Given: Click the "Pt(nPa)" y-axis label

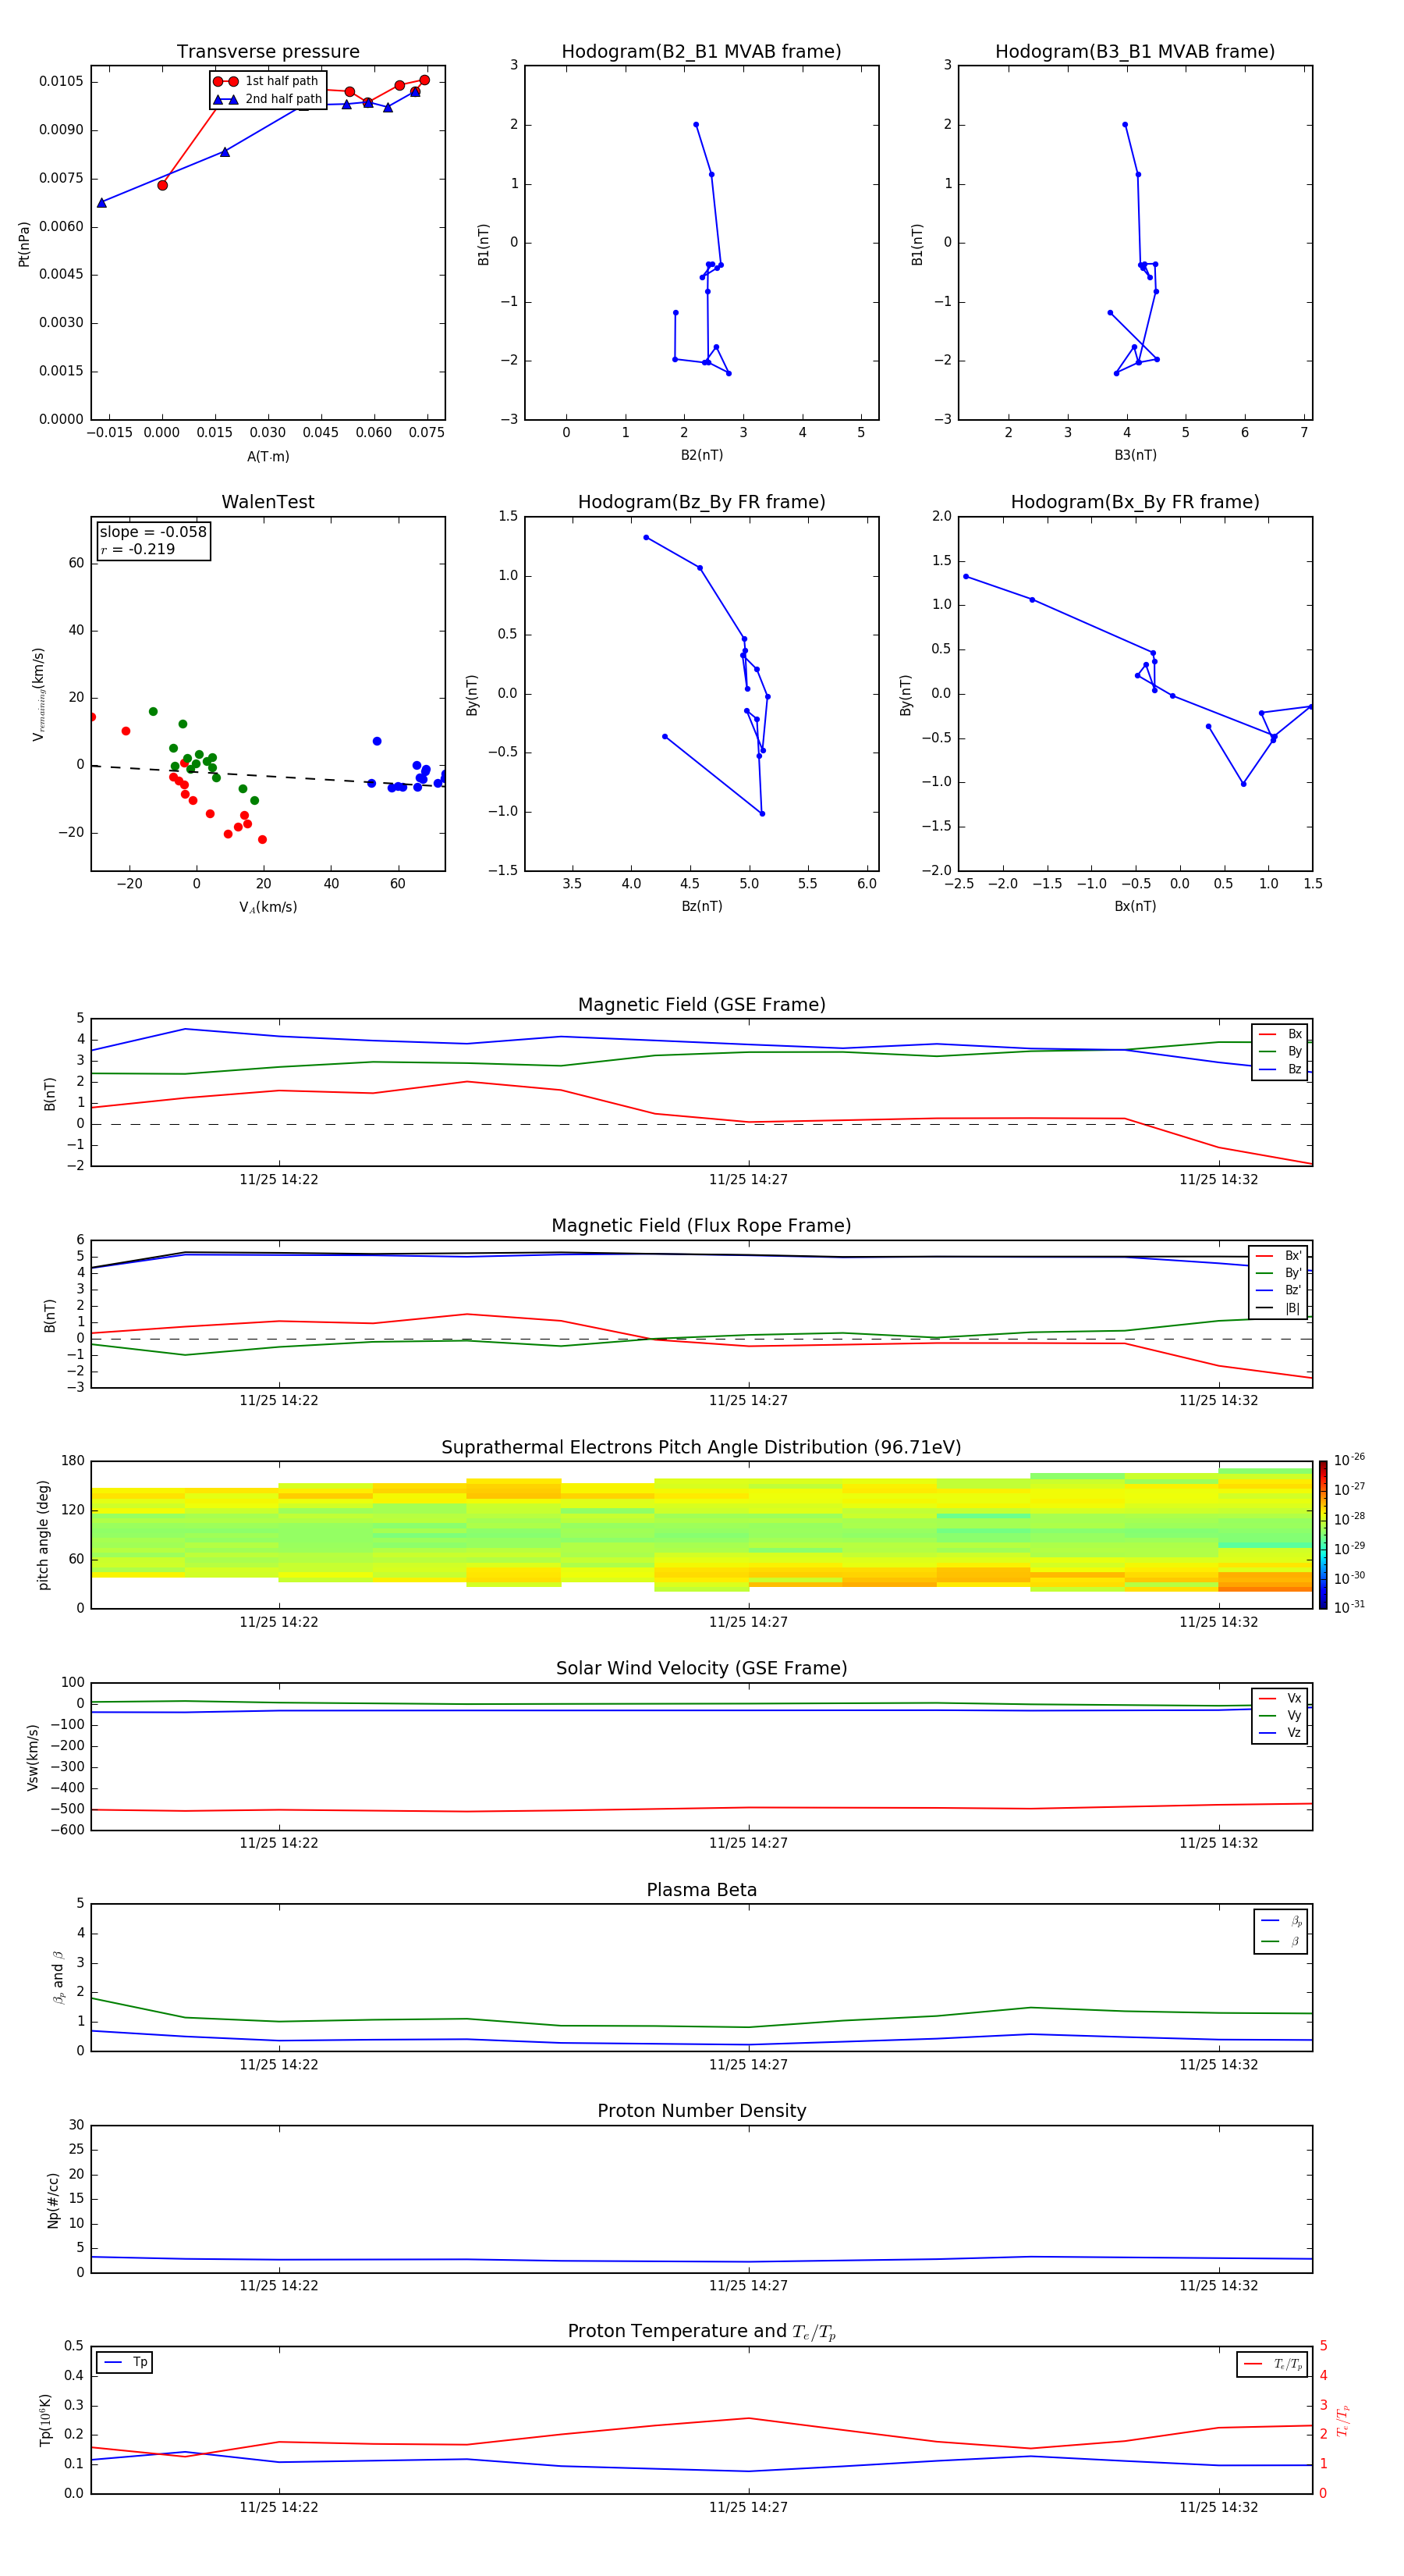Looking at the screenshot, I should [x=24, y=244].
